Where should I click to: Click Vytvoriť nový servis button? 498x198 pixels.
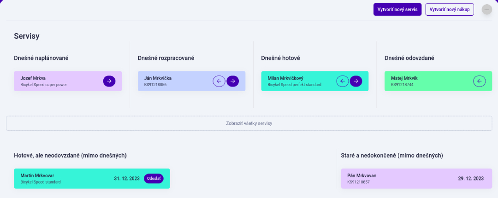click(397, 10)
